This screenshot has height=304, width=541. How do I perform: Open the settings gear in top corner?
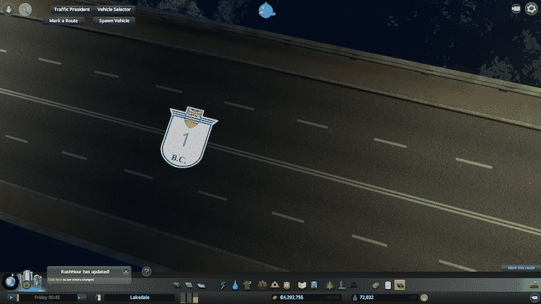coord(531,9)
